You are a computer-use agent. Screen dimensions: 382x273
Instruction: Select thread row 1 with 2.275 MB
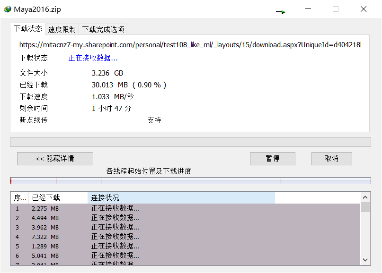[x=185, y=208]
